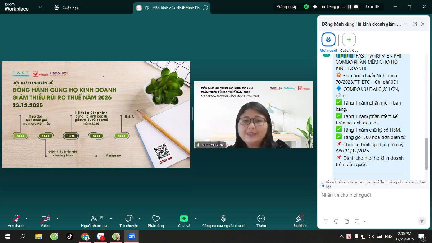Viewport: 432px width, 243px height.
Task: Open Công cụ của người chủ trì shield
Action: point(223,219)
